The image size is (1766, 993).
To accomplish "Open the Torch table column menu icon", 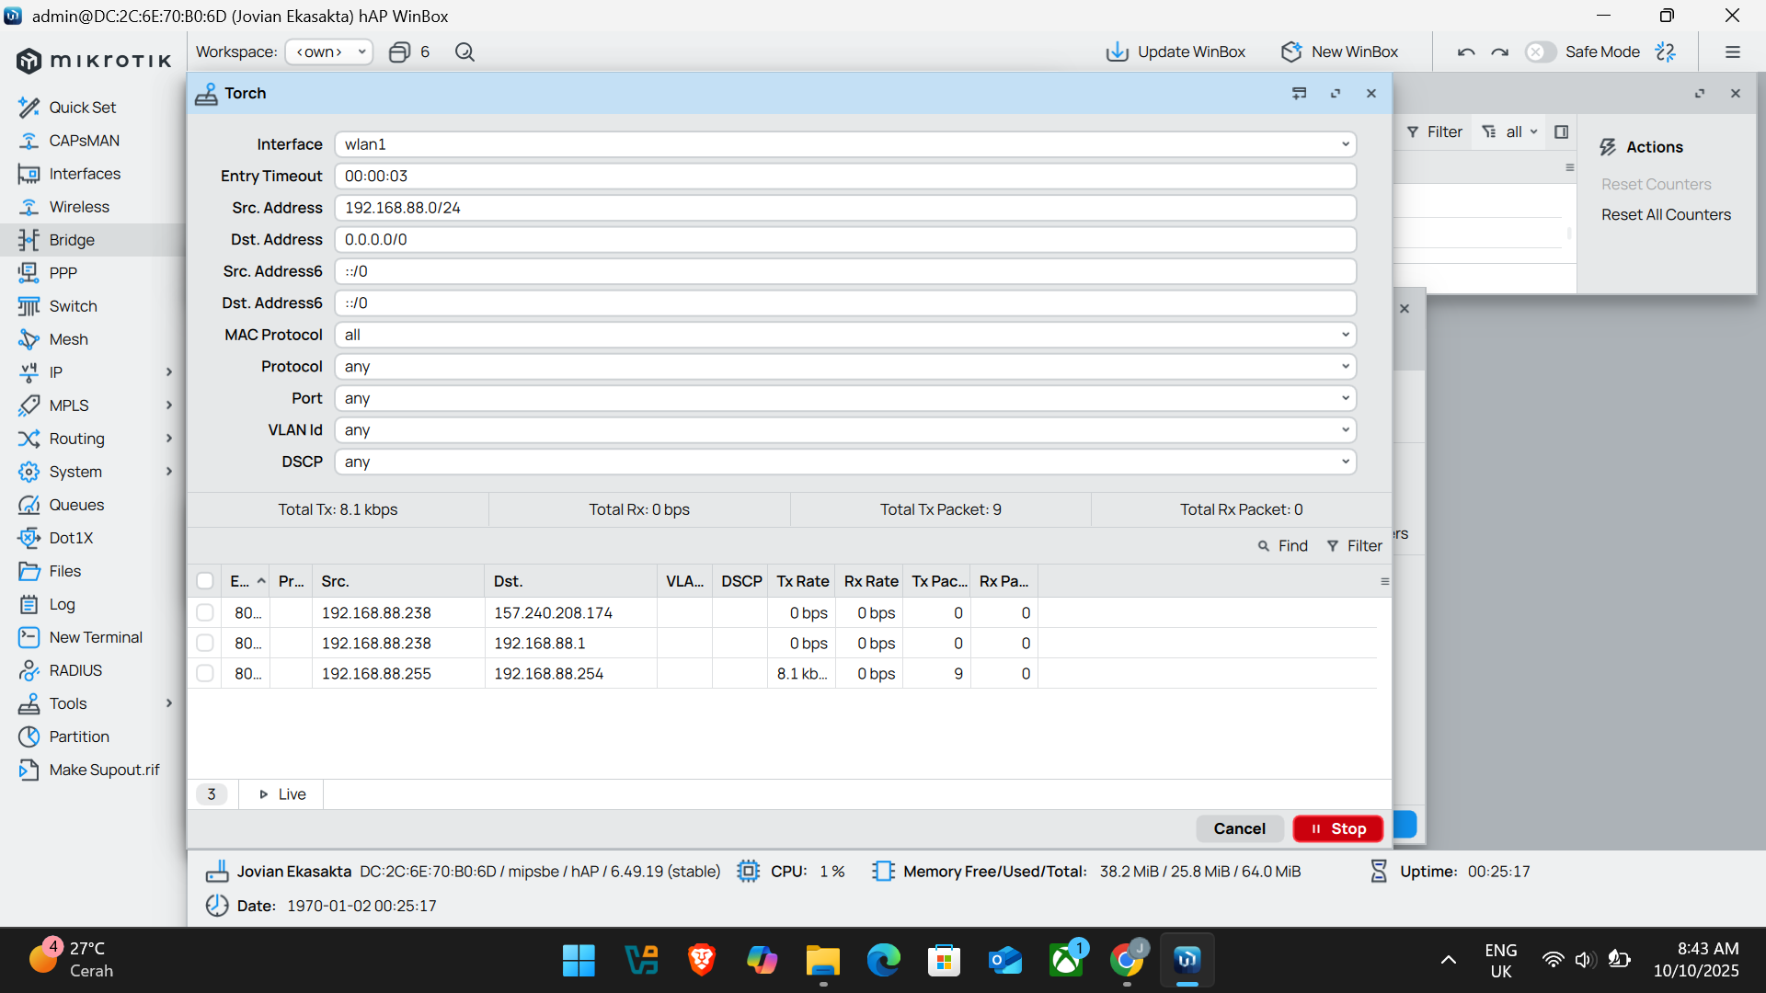I will click(1384, 581).
